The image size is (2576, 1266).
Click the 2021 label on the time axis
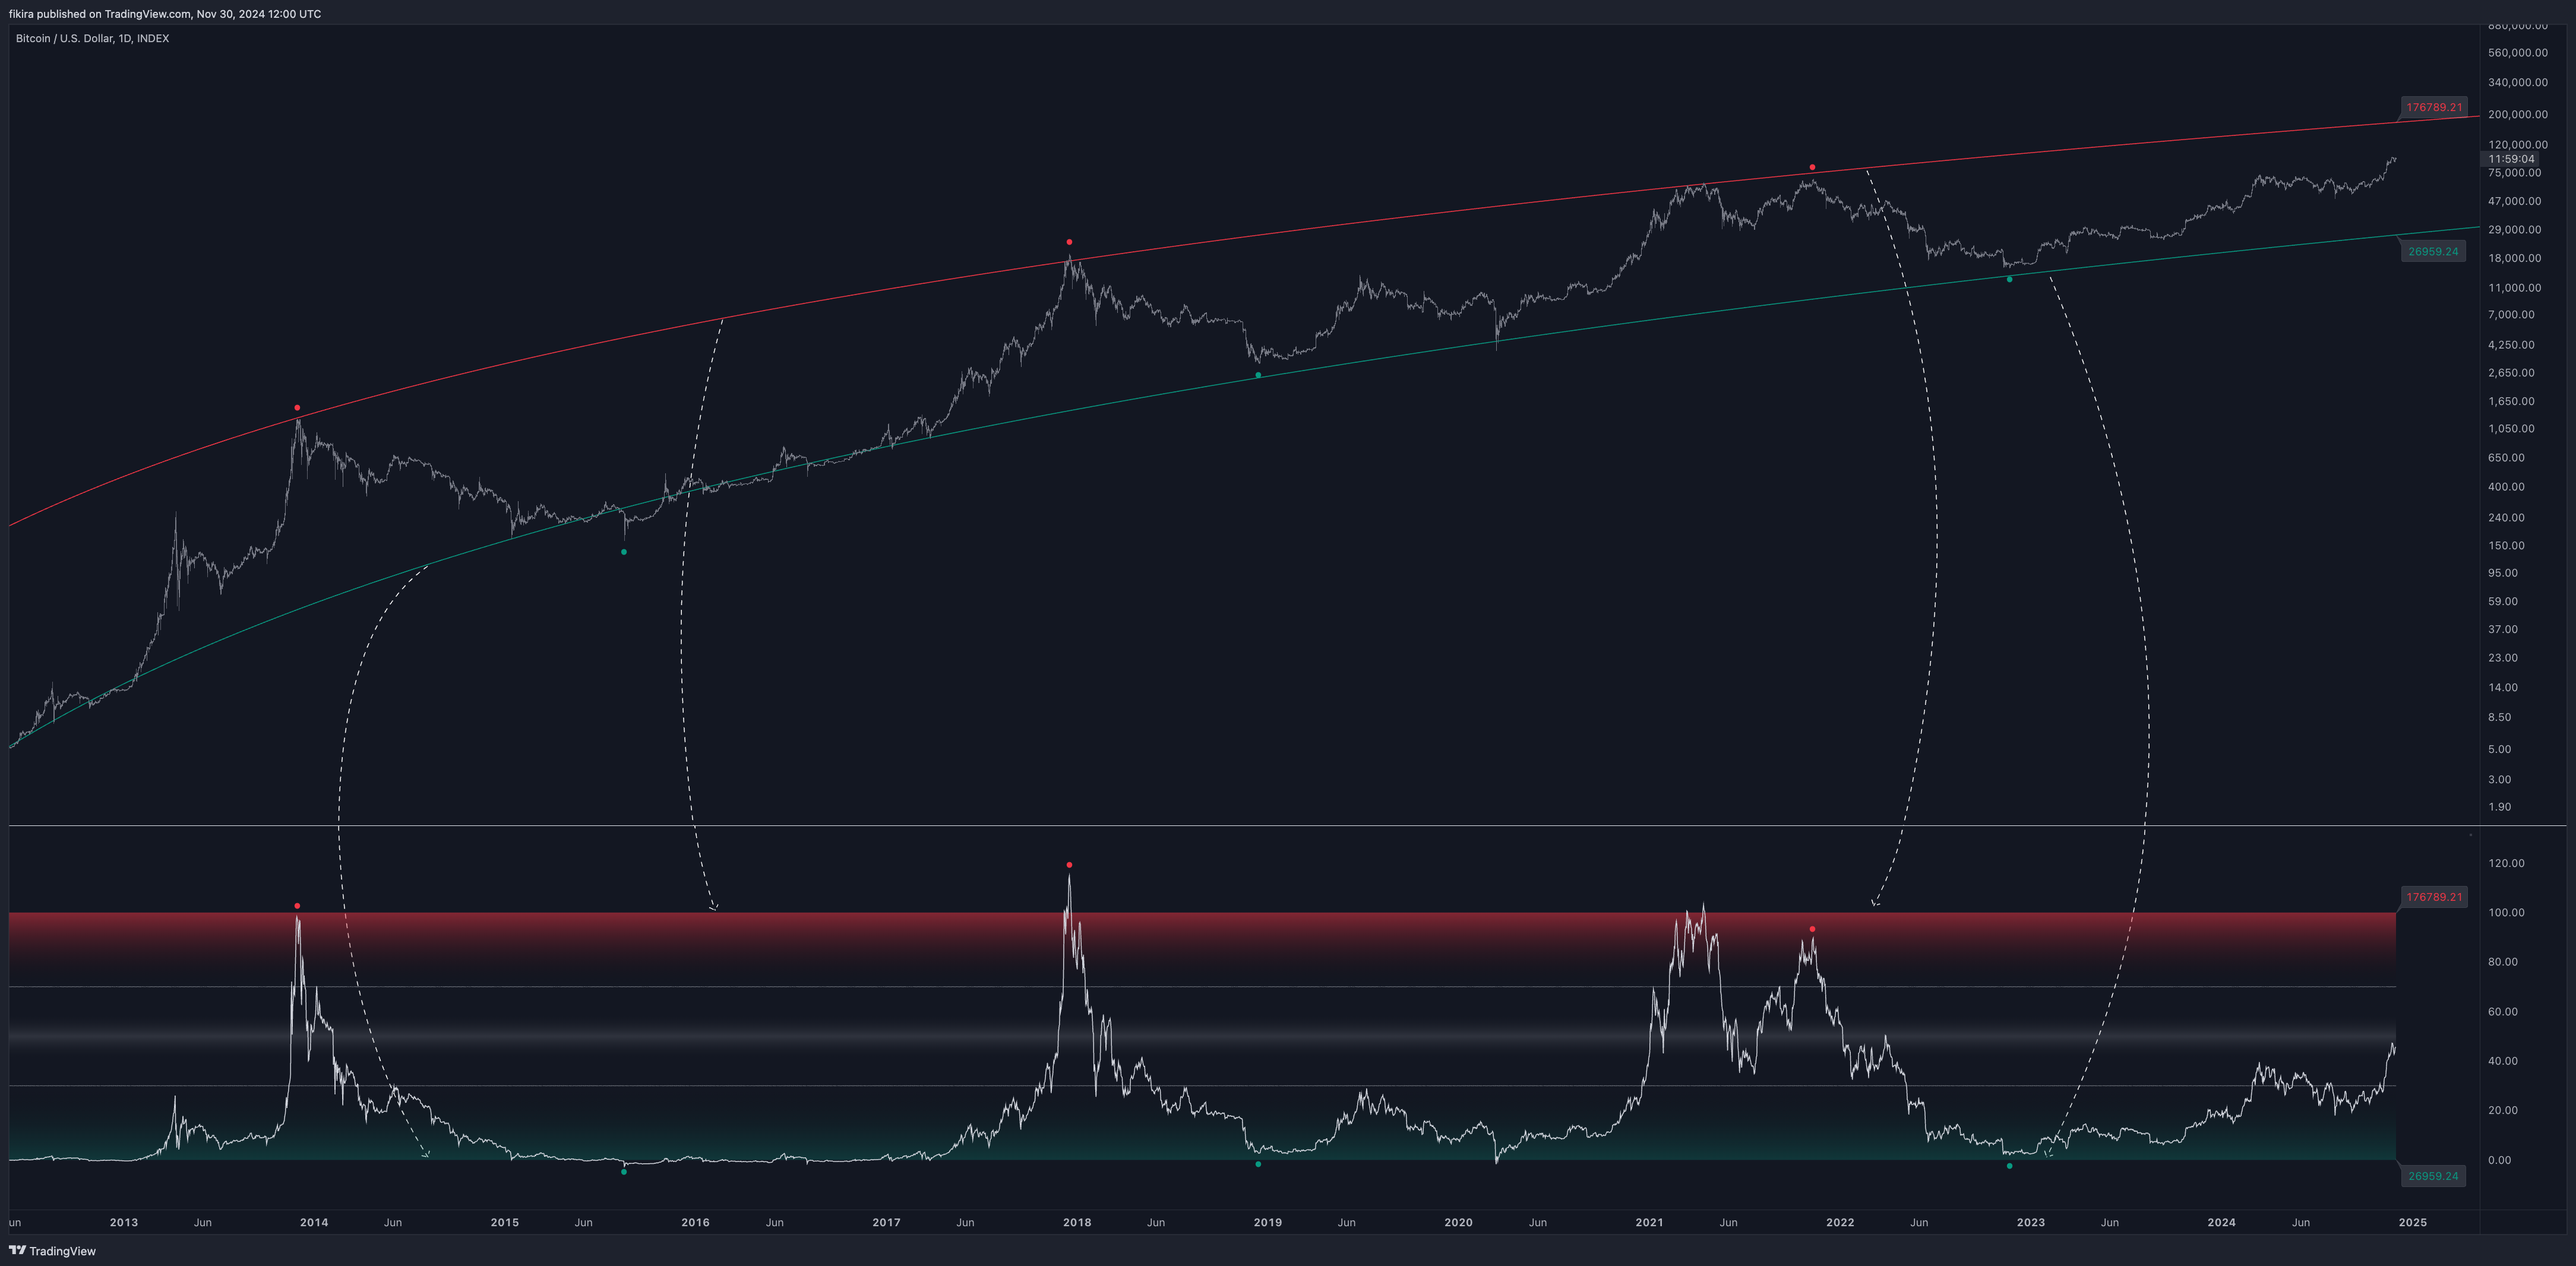click(1649, 1223)
